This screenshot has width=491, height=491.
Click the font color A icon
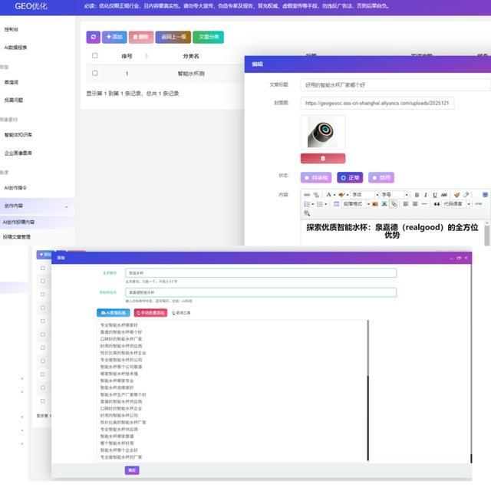pyautogui.click(x=328, y=195)
